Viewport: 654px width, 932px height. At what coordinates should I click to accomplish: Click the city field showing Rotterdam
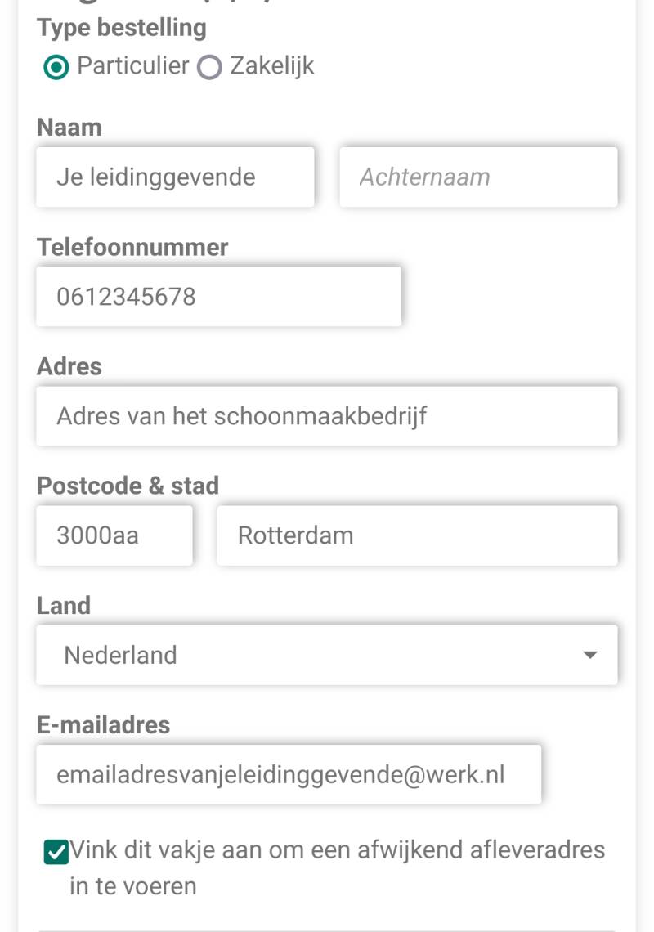(417, 535)
